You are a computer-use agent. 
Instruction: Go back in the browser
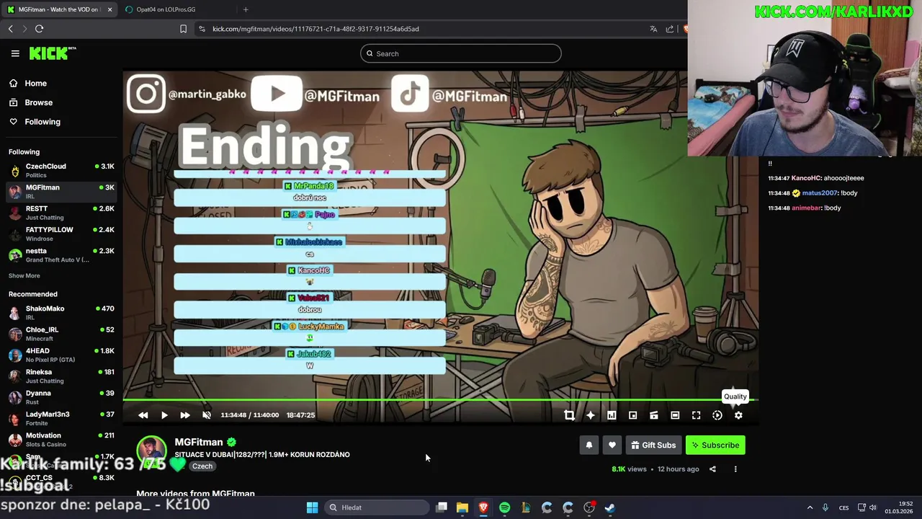[x=11, y=29]
